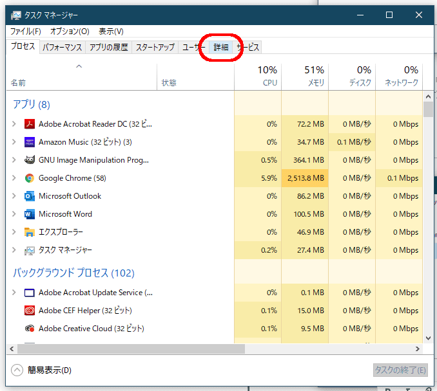Viewport: 437px width, 391px height.
Task: Click the Adobe Creative Cloud icon
Action: [30, 329]
